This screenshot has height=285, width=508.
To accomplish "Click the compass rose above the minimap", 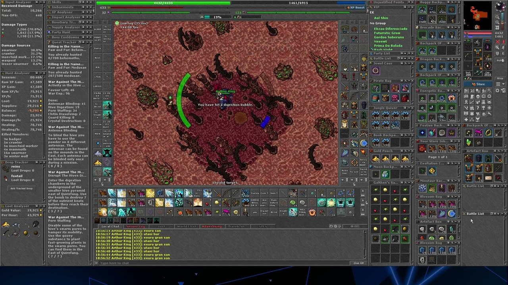I will [500, 6].
